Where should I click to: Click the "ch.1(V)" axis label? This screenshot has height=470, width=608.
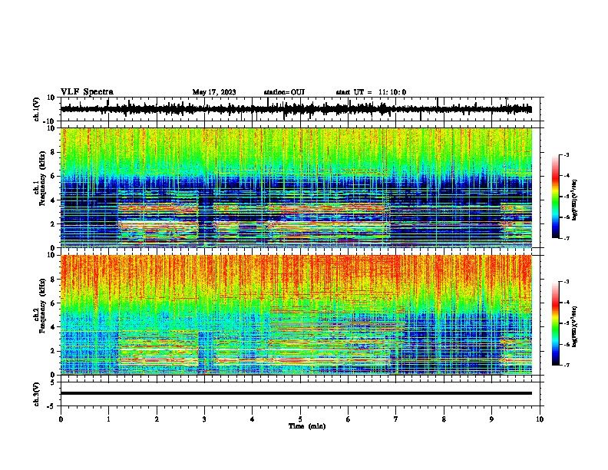(x=37, y=110)
